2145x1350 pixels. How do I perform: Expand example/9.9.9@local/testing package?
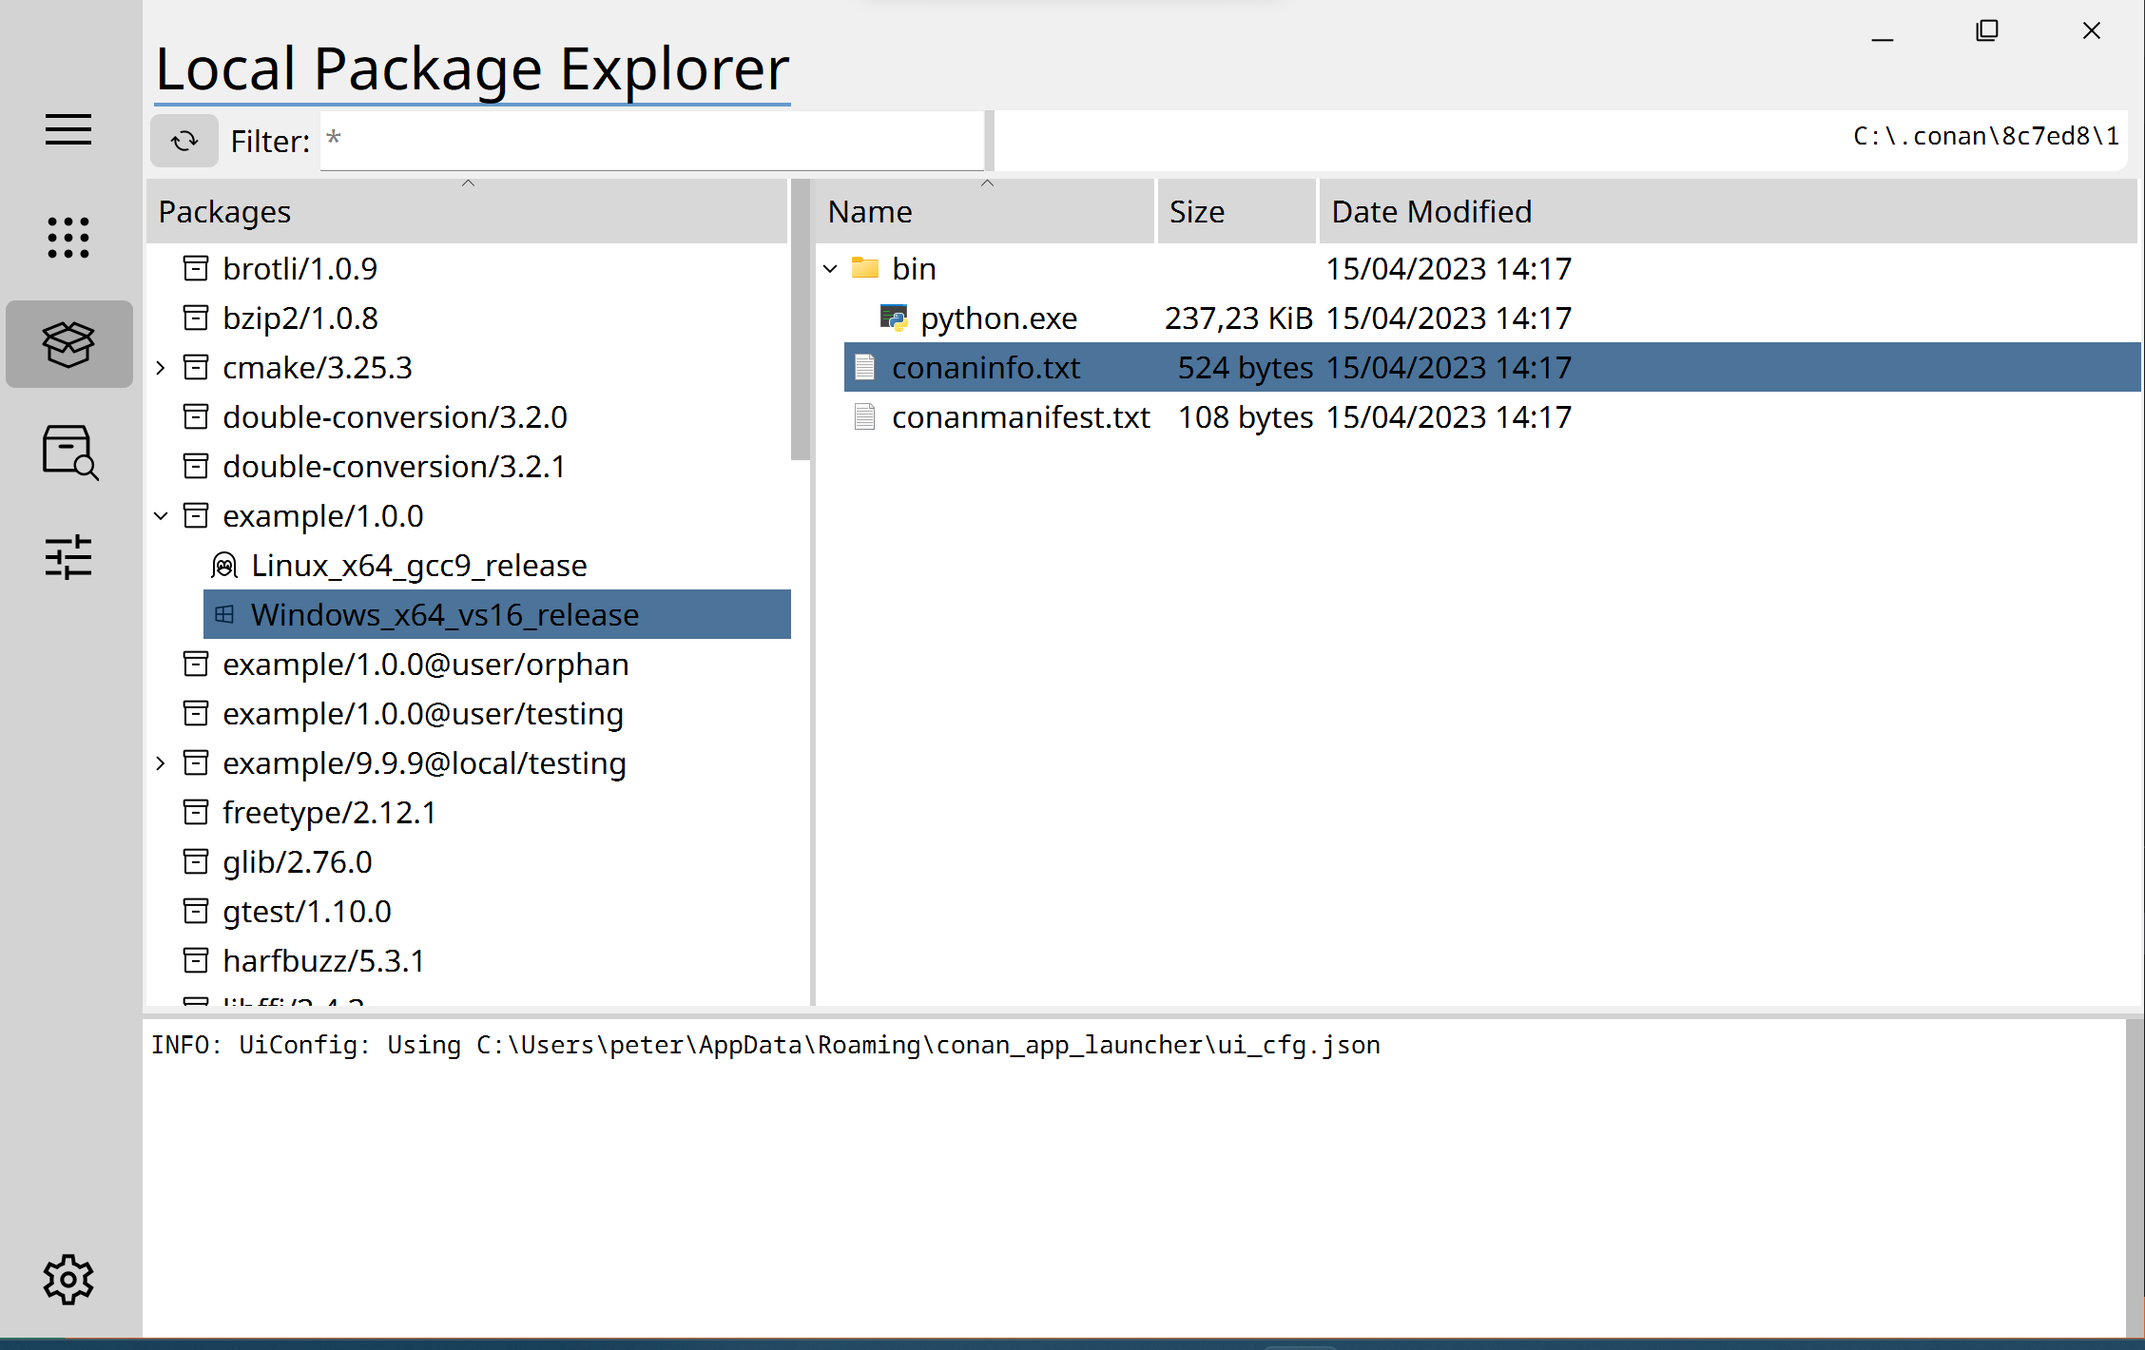coord(161,763)
